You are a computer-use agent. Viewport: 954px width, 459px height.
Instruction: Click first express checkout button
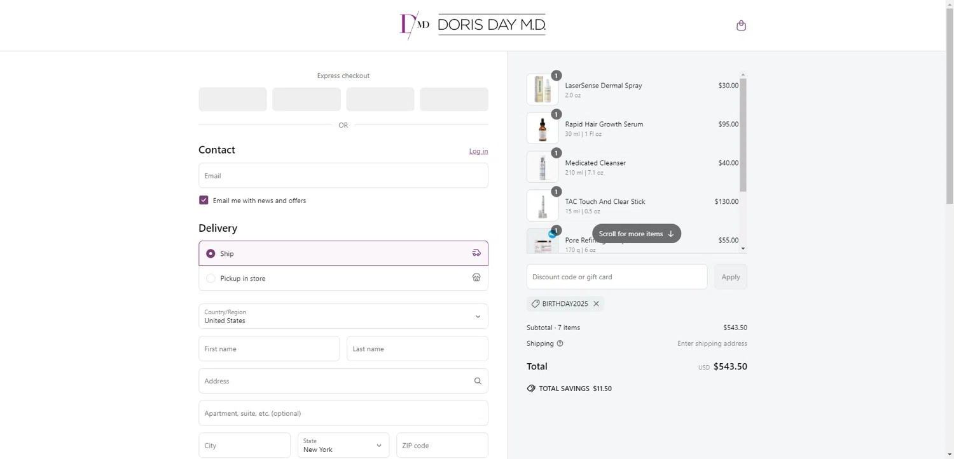point(233,99)
